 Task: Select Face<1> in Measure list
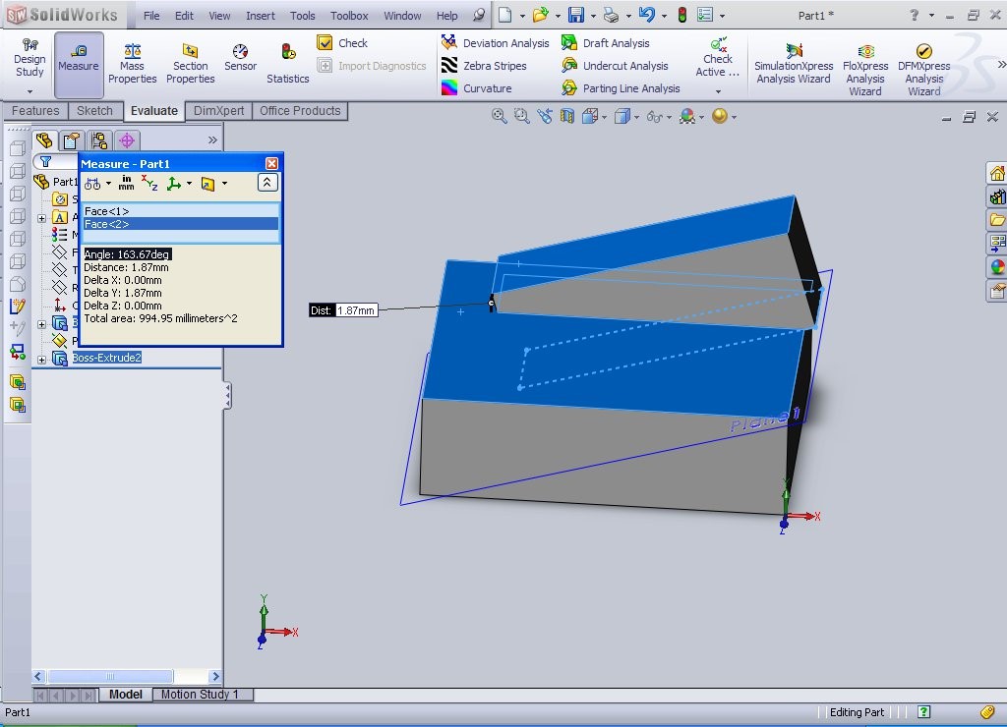pyautogui.click(x=181, y=211)
